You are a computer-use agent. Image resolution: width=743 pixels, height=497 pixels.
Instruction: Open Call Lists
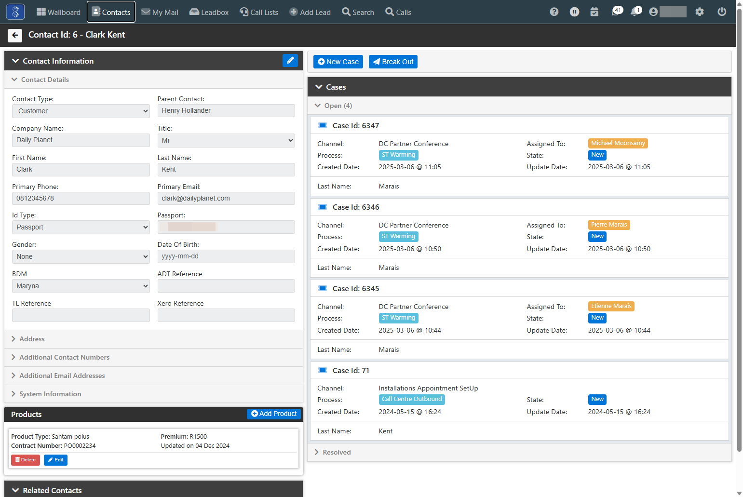tap(259, 12)
